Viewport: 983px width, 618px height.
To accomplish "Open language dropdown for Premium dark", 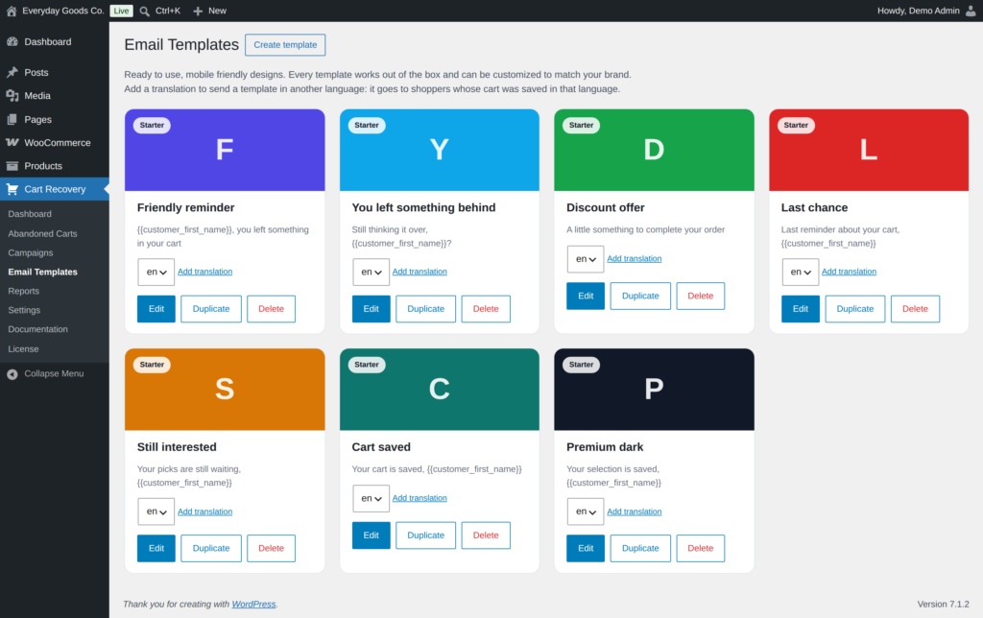I will point(586,511).
